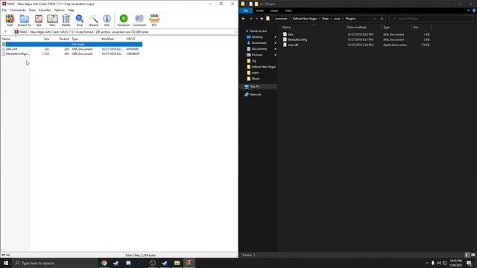The height and width of the screenshot is (268, 477).
Task: Click common in the Explorer address path
Action: tap(281, 19)
